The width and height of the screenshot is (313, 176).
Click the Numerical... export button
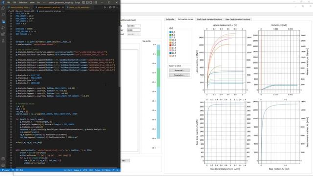[179, 70]
